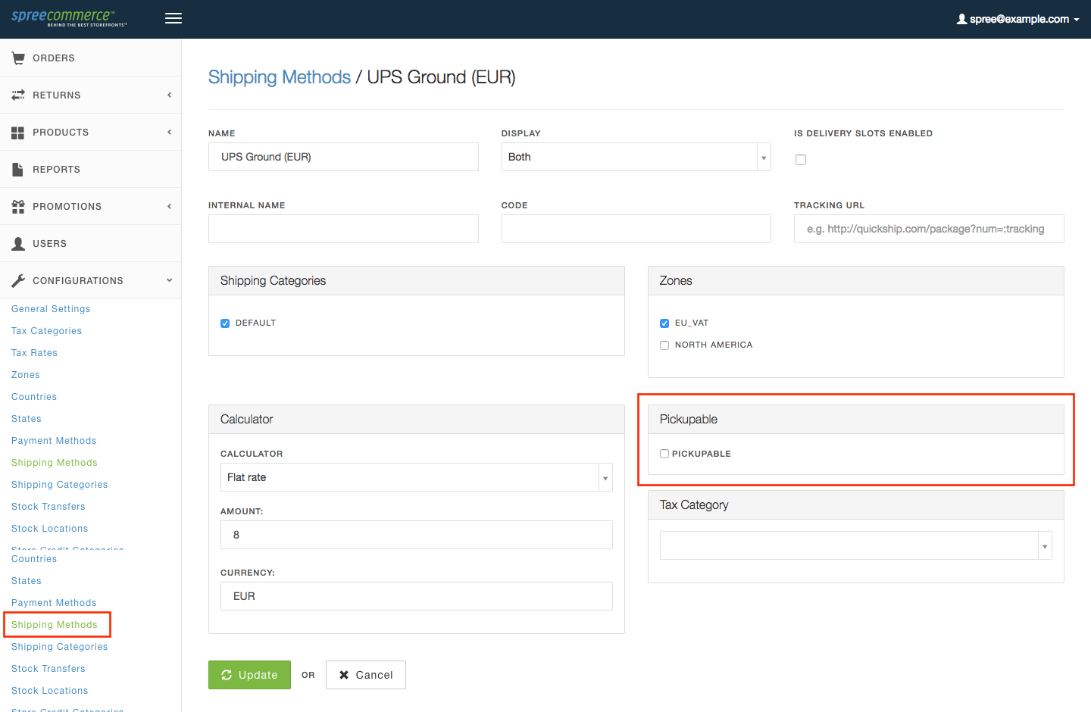Uncheck the Default shipping category checkbox
Viewport: 1091px width, 712px height.
tap(225, 323)
